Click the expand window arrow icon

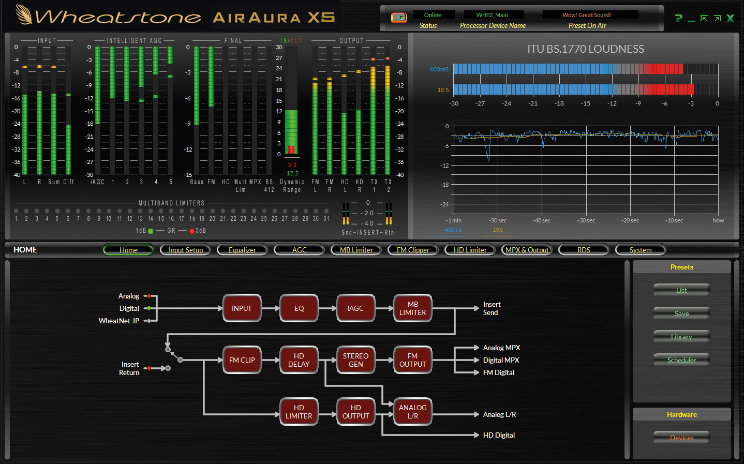pyautogui.click(x=717, y=18)
